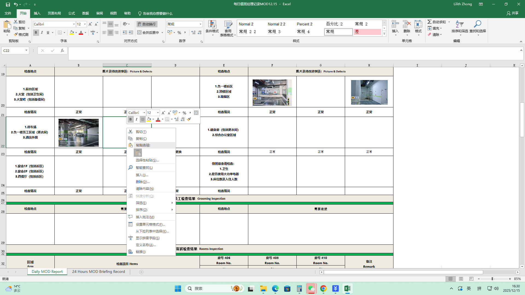Click the zoom slider handle

point(492,279)
